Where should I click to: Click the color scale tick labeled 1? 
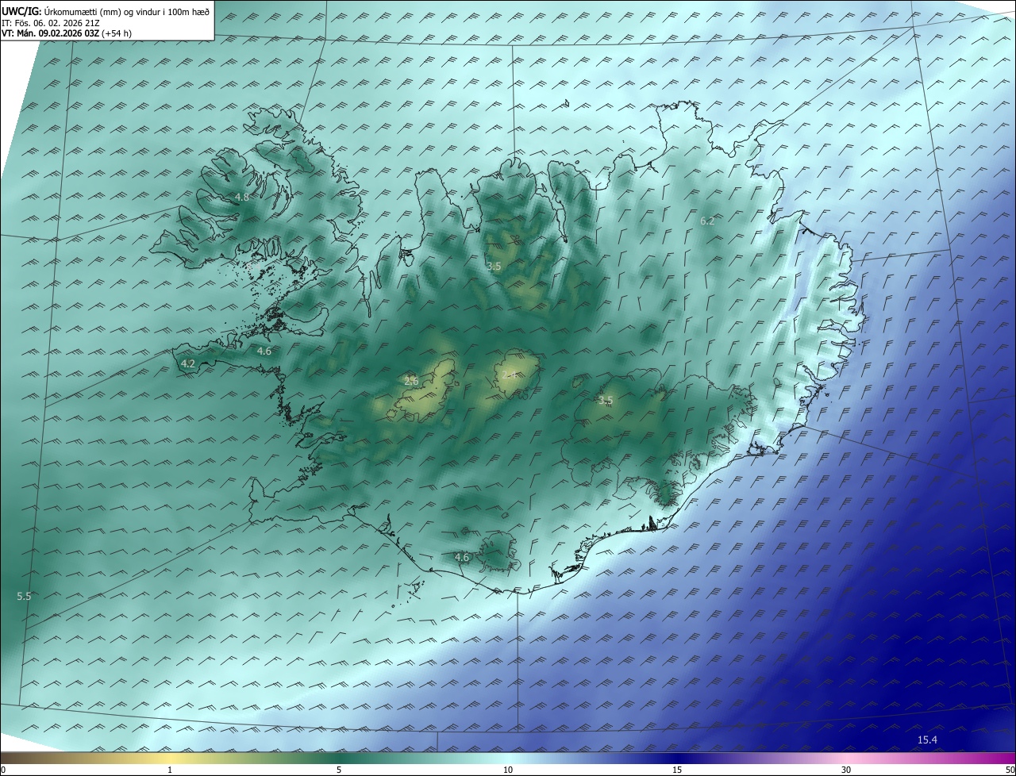click(170, 770)
